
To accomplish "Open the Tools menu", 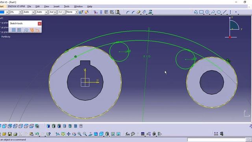I will pos(67,6).
